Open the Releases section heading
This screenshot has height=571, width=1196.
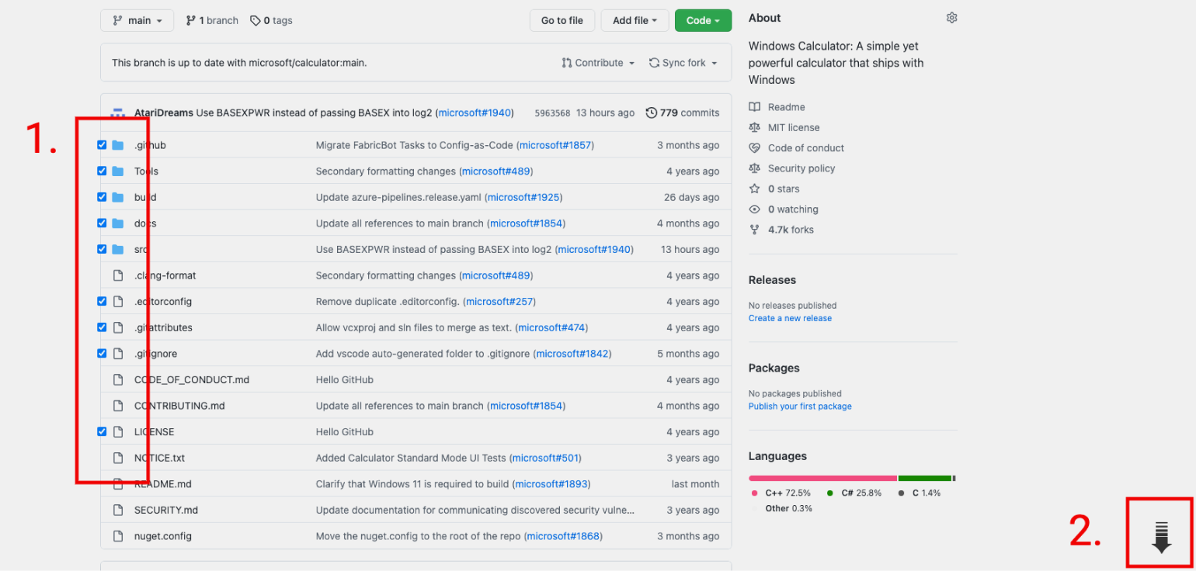pyautogui.click(x=772, y=280)
